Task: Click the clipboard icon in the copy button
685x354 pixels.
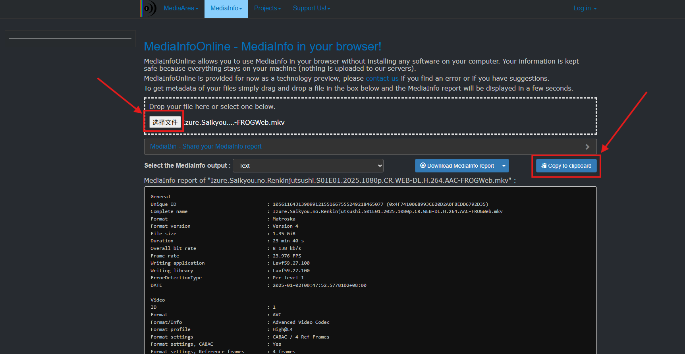Action: point(544,166)
